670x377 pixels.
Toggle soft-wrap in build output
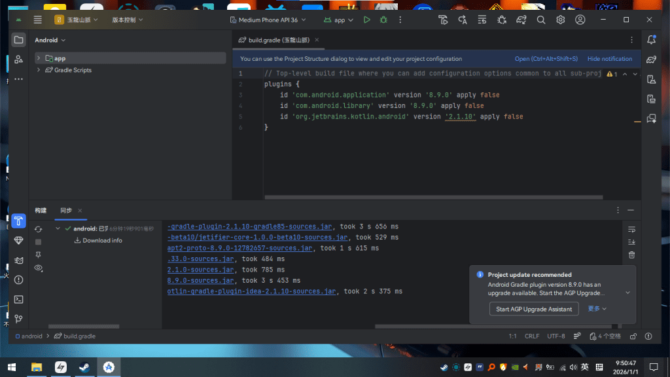point(631,229)
